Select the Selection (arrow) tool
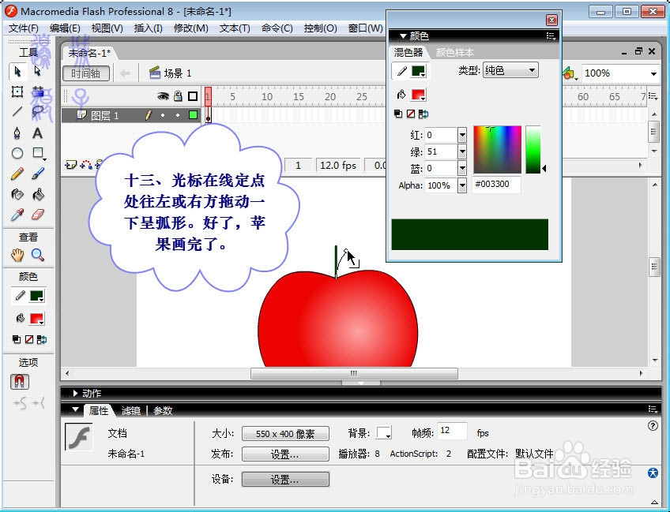 [x=17, y=71]
